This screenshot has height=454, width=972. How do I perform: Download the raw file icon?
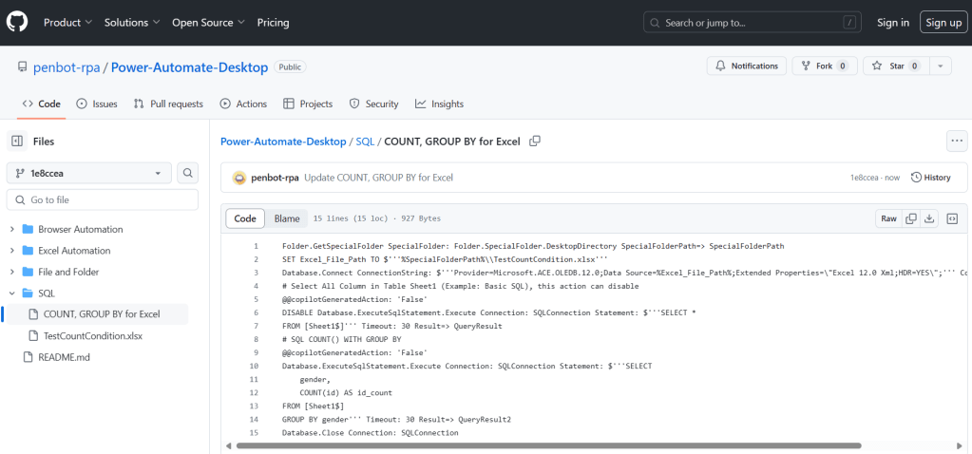pos(929,218)
